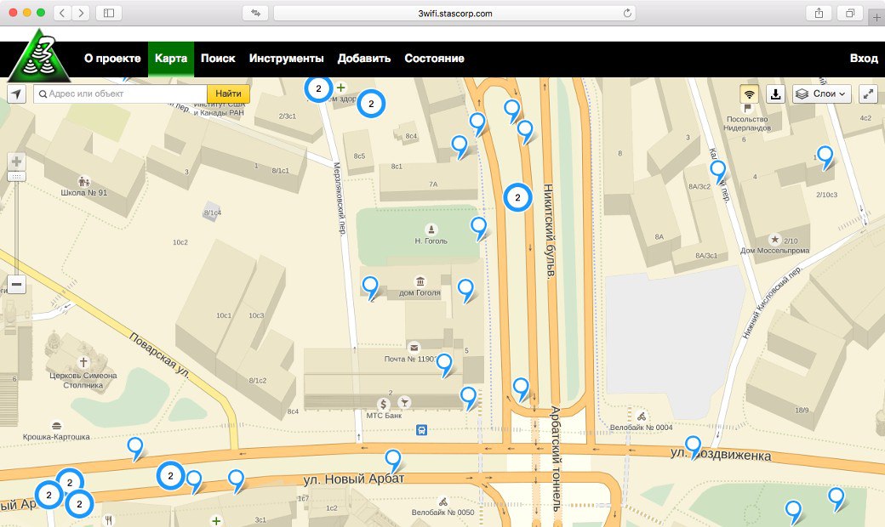
Task: Open the Состояние page
Action: (434, 59)
